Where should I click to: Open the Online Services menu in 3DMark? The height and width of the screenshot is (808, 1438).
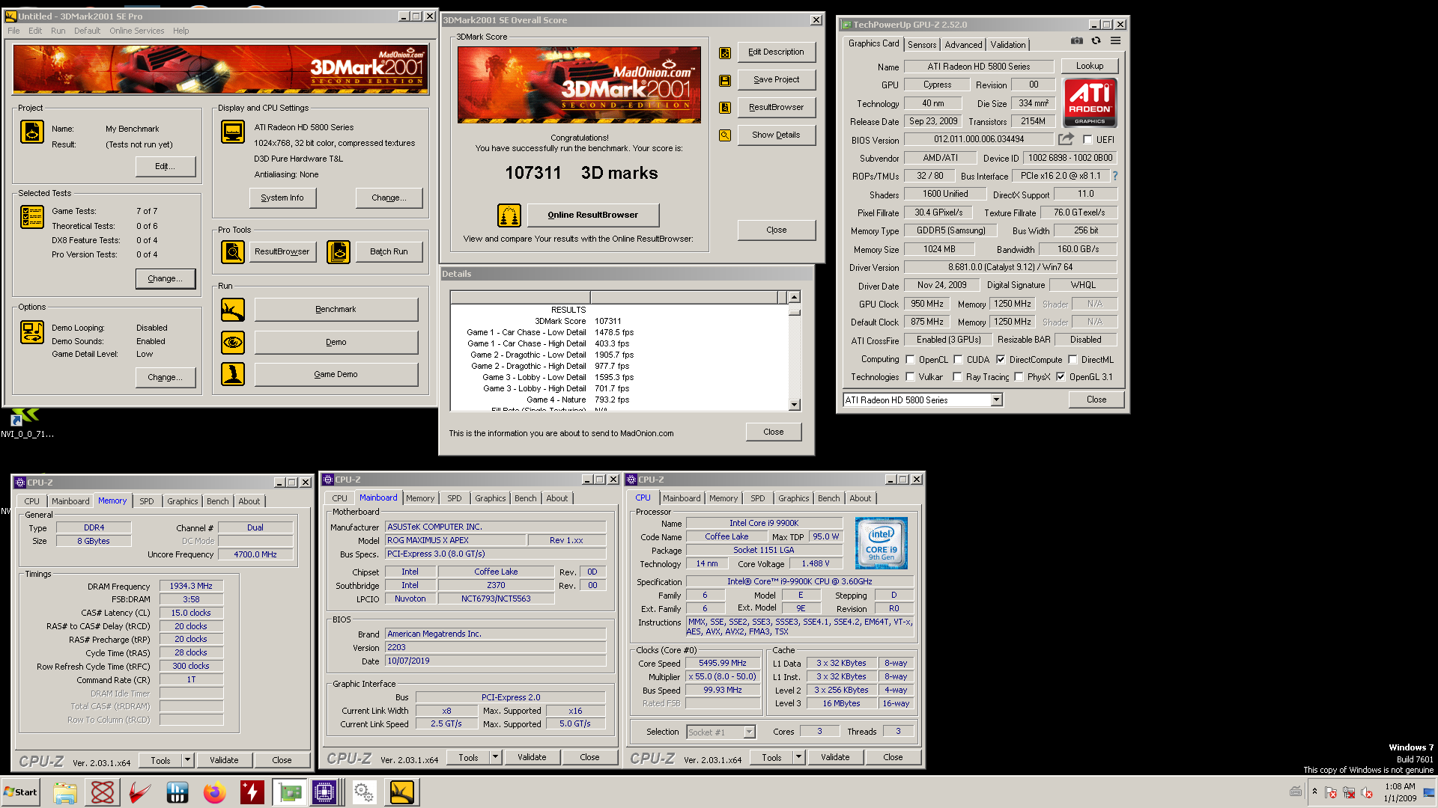point(136,31)
